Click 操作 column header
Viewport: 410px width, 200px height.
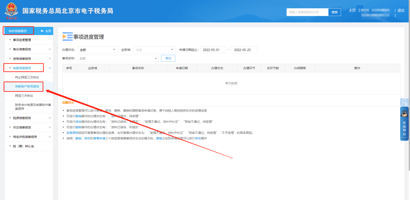tap(357, 68)
